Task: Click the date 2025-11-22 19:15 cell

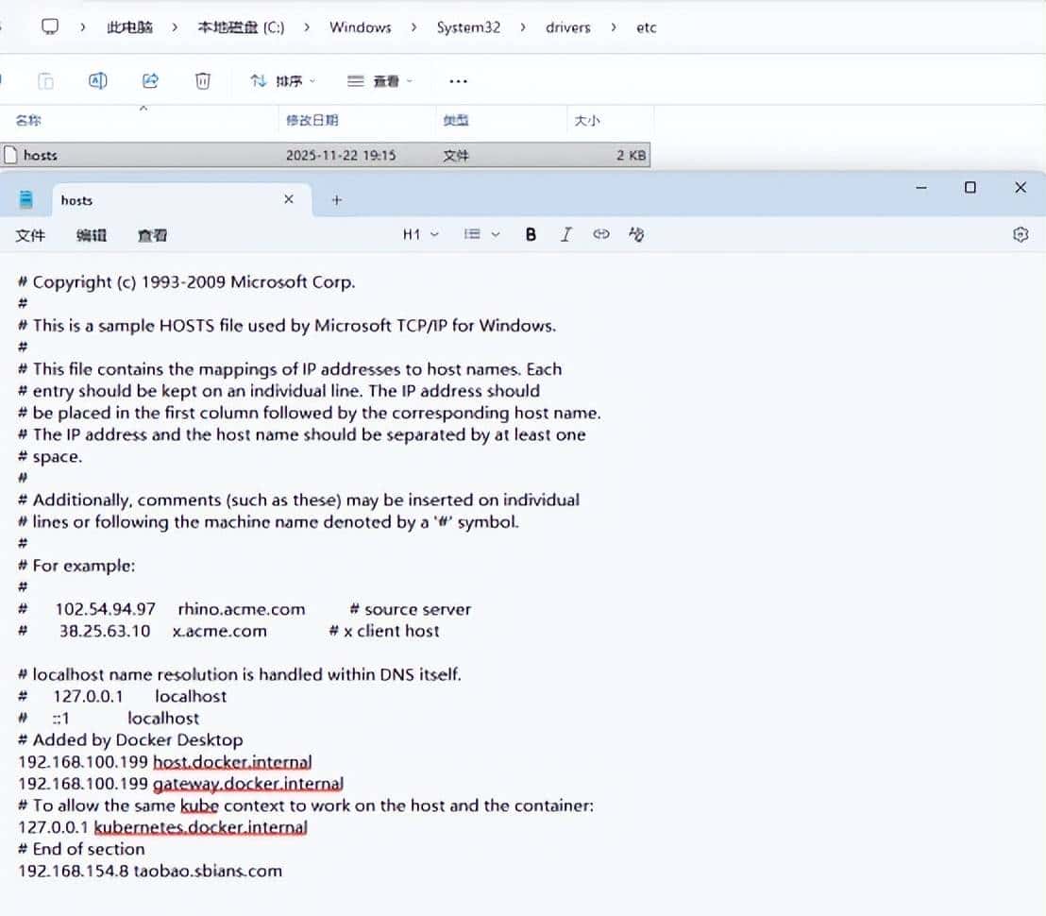Action: (x=341, y=155)
